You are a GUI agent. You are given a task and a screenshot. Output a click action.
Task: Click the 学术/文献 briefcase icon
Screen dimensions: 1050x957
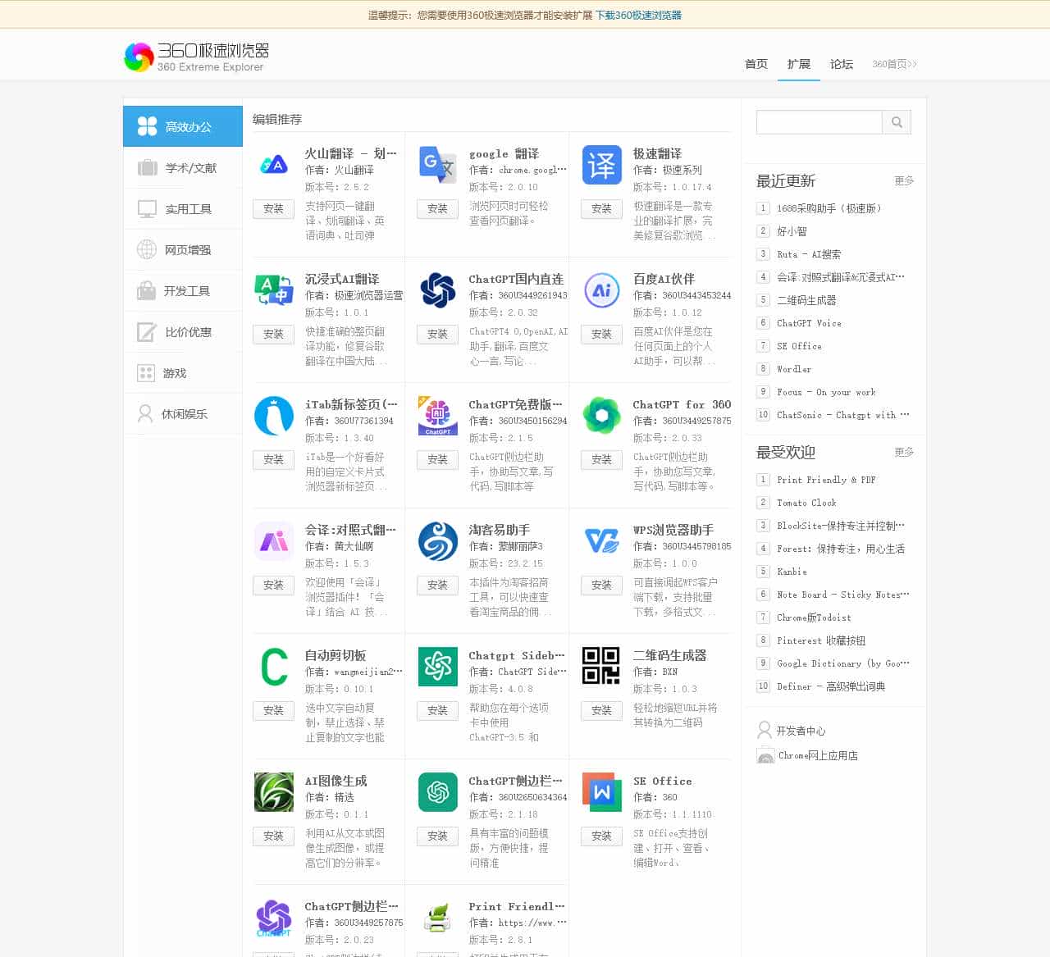(x=148, y=168)
